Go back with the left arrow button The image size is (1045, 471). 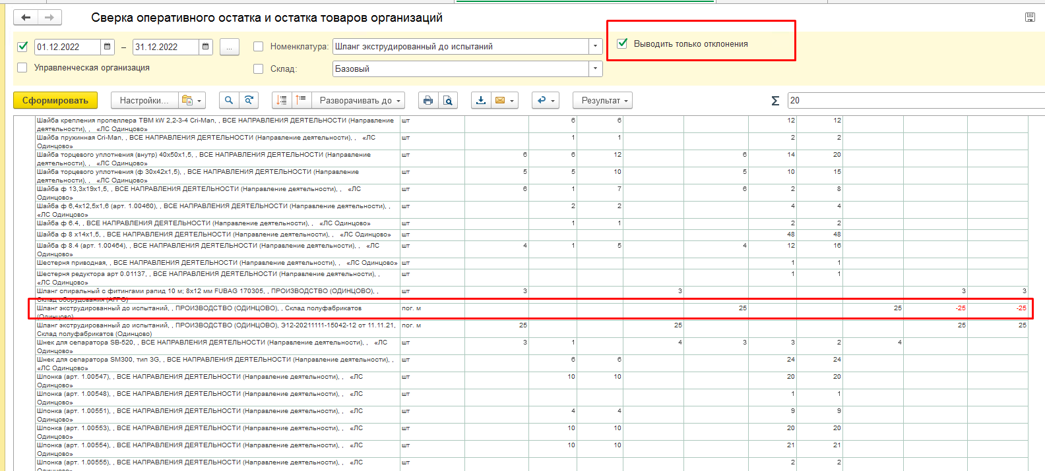point(26,18)
